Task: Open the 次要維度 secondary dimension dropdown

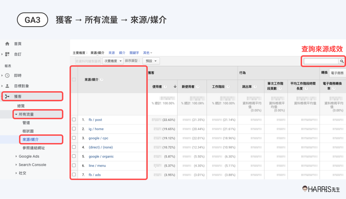Action: coord(113,61)
